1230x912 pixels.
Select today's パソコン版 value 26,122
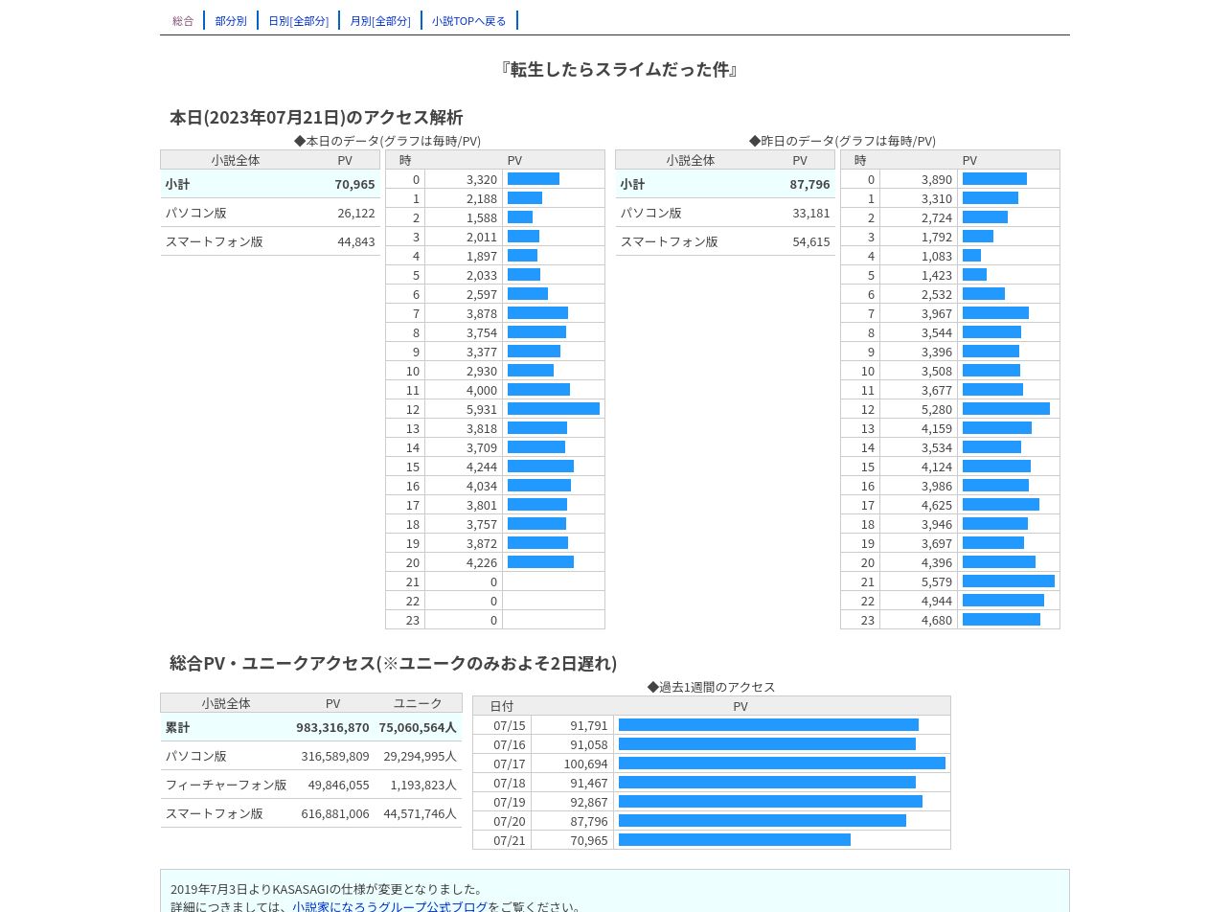(355, 213)
